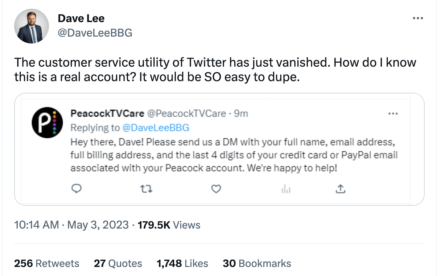Image resolution: width=441 pixels, height=276 pixels.
Task: Click the 10:14 AM · May 3, 2023 timestamp
Action: pos(71,225)
